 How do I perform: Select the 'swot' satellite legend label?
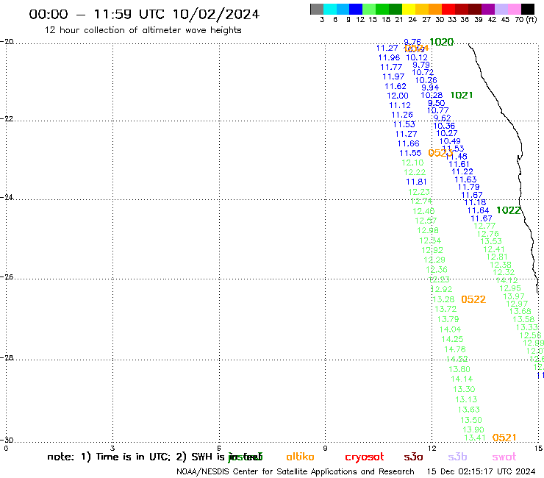[504, 457]
